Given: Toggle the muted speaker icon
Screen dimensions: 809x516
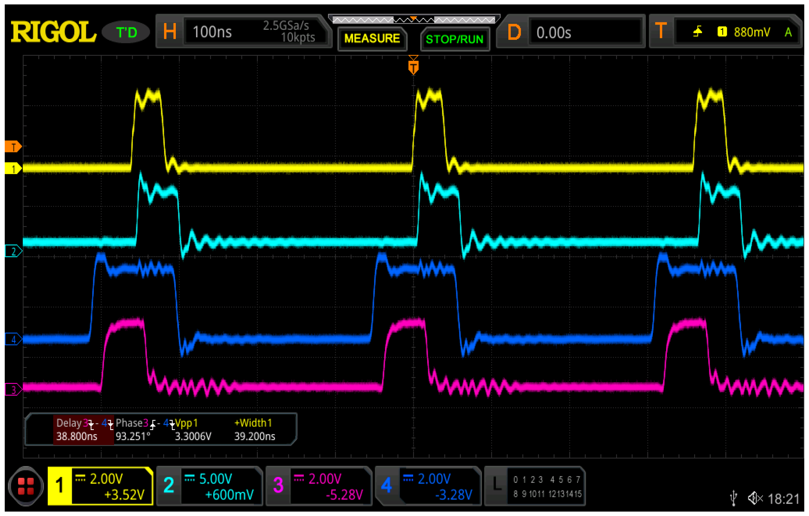Looking at the screenshot, I should [756, 498].
